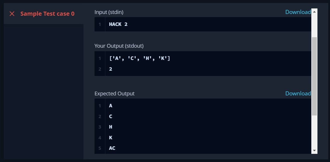330x162 pixels.
Task: Click the Your Output (stdout) label
Action: pyautogui.click(x=119, y=46)
